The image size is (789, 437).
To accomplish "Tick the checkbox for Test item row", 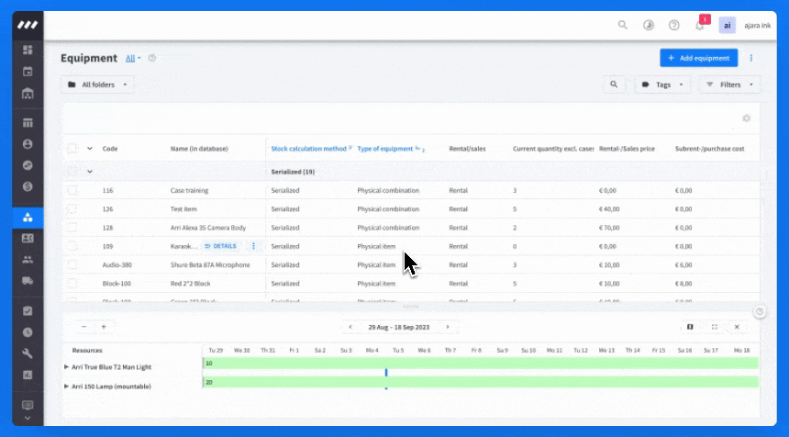I will click(72, 209).
